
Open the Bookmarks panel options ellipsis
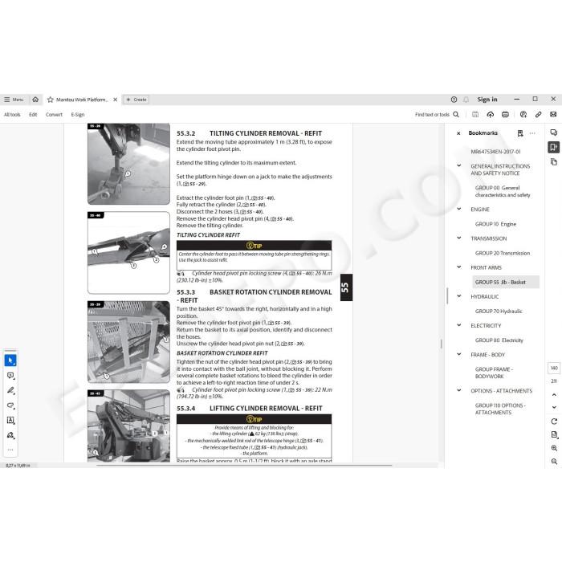point(532,133)
